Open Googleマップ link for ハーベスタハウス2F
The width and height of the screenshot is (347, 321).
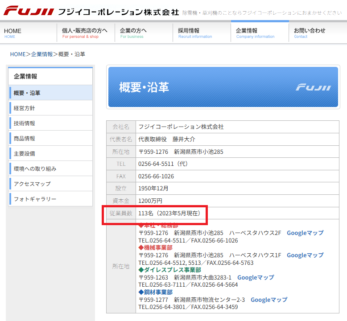[305, 233]
